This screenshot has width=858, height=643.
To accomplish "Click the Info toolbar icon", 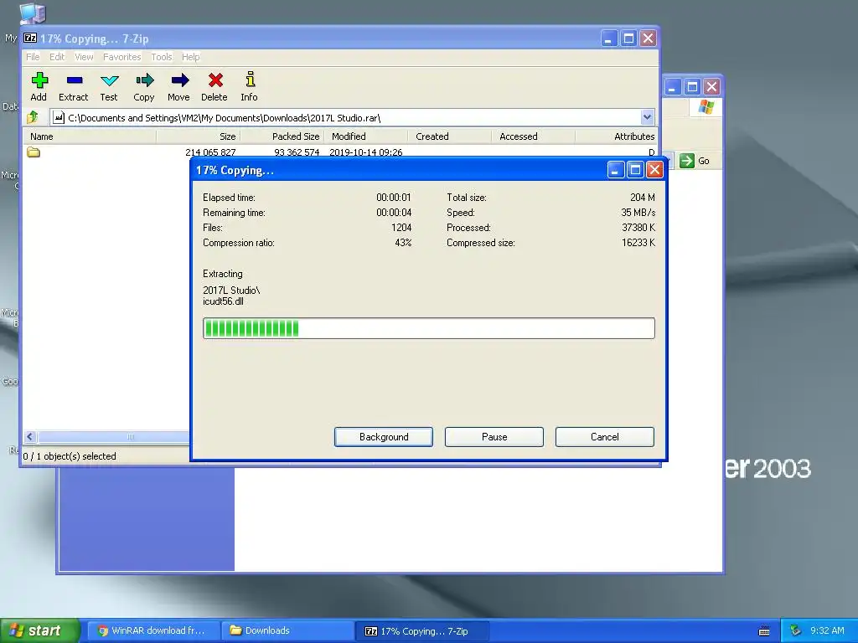I will [250, 80].
